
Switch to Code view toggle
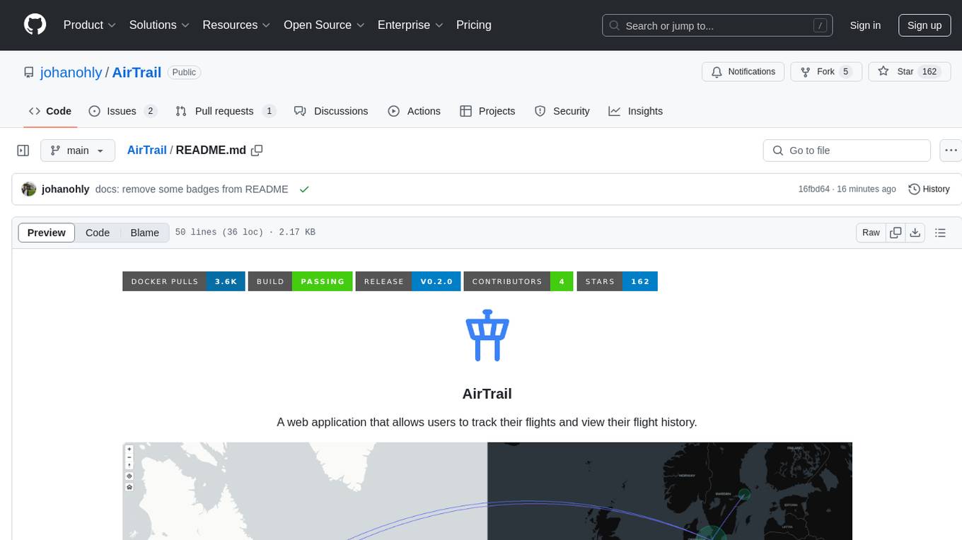(98, 233)
